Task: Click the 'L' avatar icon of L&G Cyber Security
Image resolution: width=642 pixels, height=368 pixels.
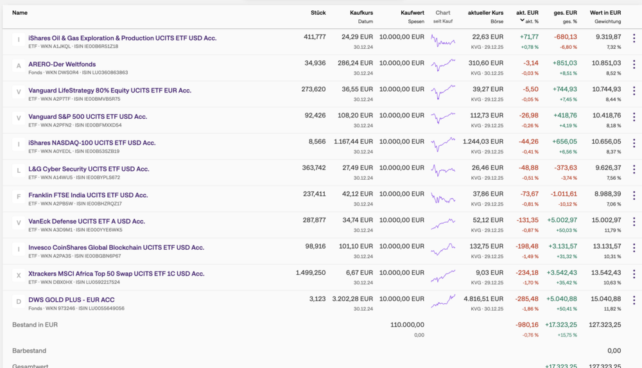Action: point(19,170)
